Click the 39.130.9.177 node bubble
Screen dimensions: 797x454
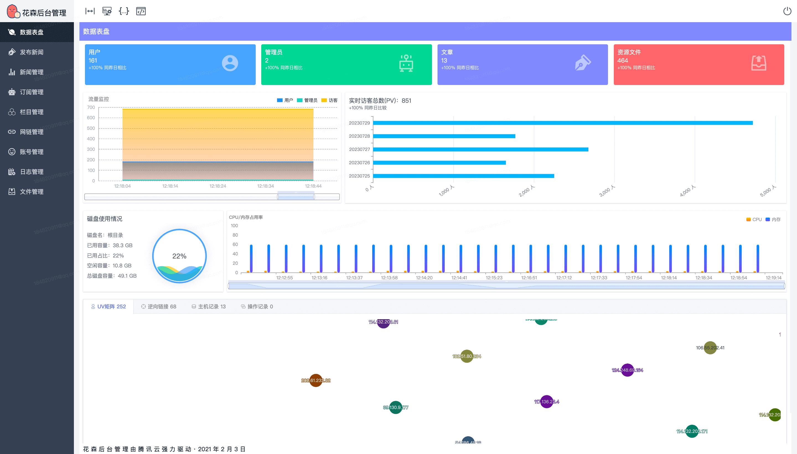(x=395, y=407)
